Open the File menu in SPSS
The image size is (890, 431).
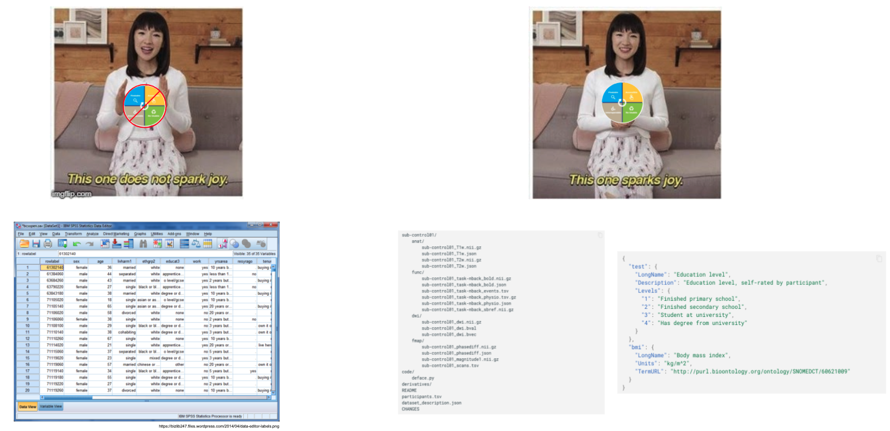[21, 234]
